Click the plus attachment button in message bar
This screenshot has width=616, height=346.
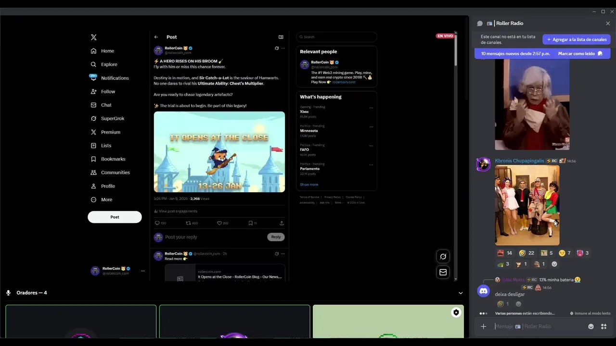(484, 327)
